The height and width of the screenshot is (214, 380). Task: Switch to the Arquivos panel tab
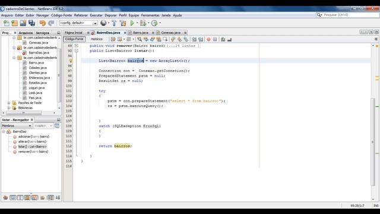coord(26,33)
